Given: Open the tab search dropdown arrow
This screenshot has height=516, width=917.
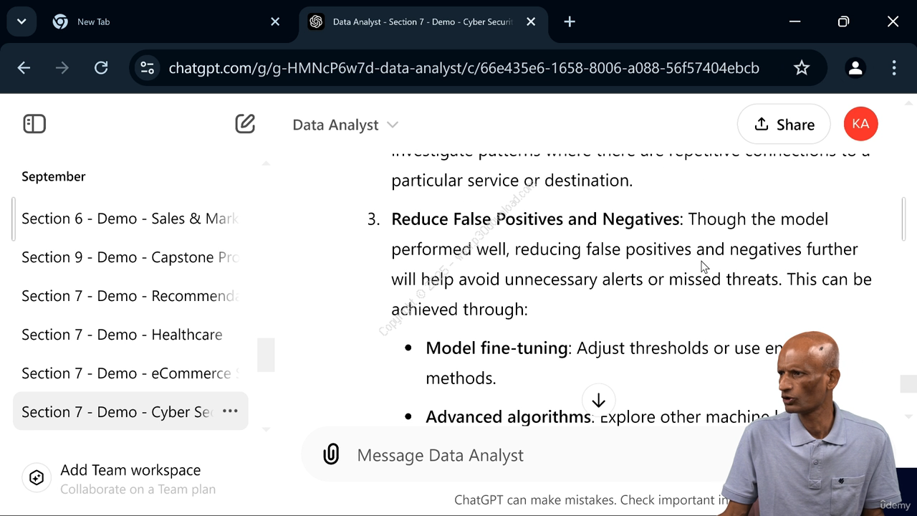Looking at the screenshot, I should point(21,21).
